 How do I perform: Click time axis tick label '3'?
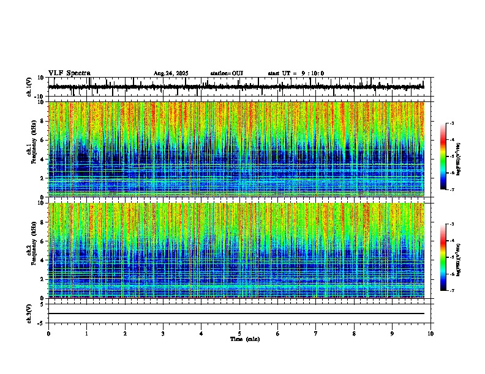[x=163, y=334]
